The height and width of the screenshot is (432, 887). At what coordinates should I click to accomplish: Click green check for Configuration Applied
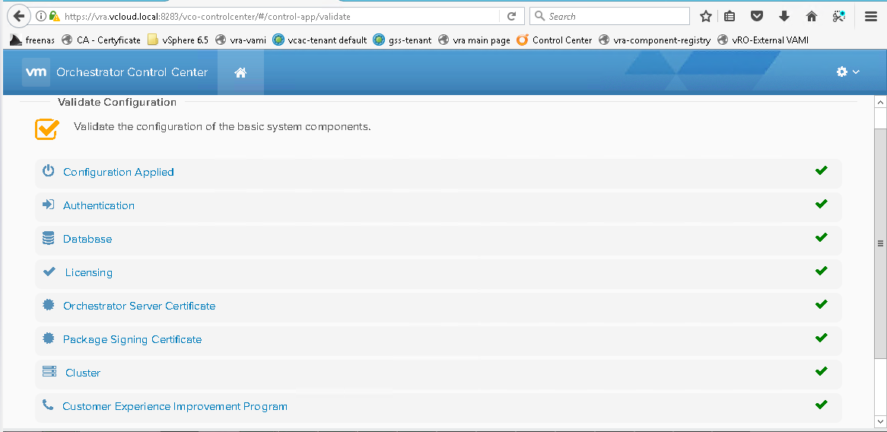(822, 170)
